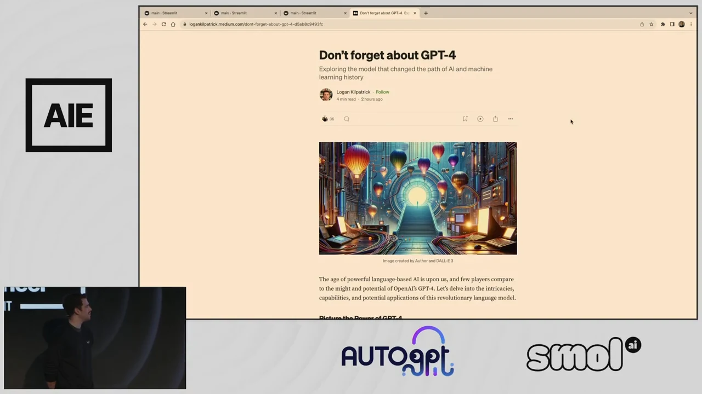
Task: Clap for the article
Action: [x=325, y=119]
